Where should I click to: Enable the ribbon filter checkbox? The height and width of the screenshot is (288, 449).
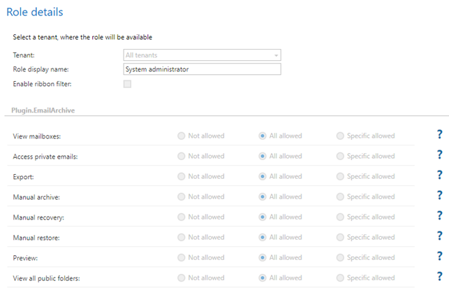pos(127,84)
